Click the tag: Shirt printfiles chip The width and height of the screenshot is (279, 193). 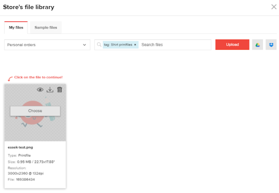[121, 45]
